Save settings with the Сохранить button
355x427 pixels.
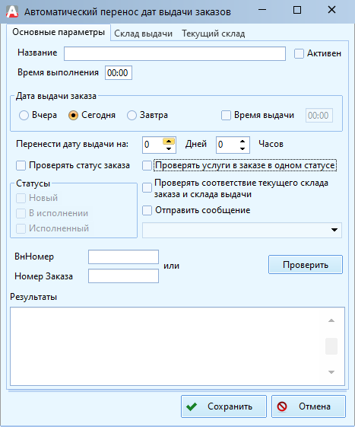(223, 406)
